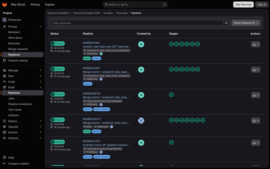Click first stage check of pipeline #2985541297
Screen dimensions: 270x169
(x=171, y=69)
